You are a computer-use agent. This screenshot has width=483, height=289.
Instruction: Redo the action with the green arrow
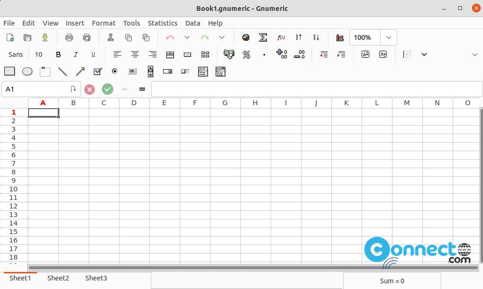[x=205, y=37]
